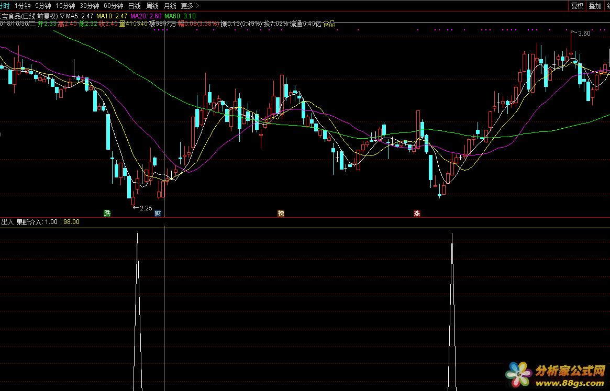This screenshot has width=610, height=391.
Task: Click the MA20: 2.60 label
Action: click(x=146, y=16)
